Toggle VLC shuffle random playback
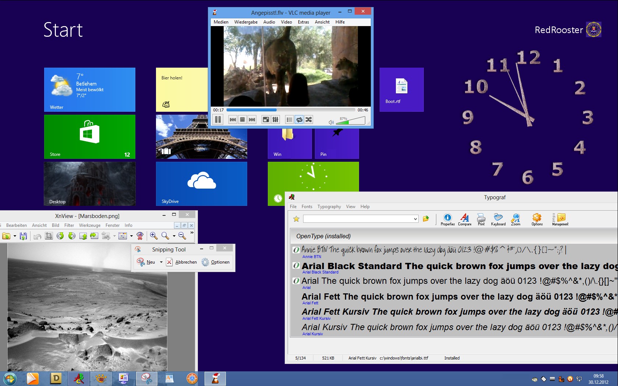 point(309,119)
